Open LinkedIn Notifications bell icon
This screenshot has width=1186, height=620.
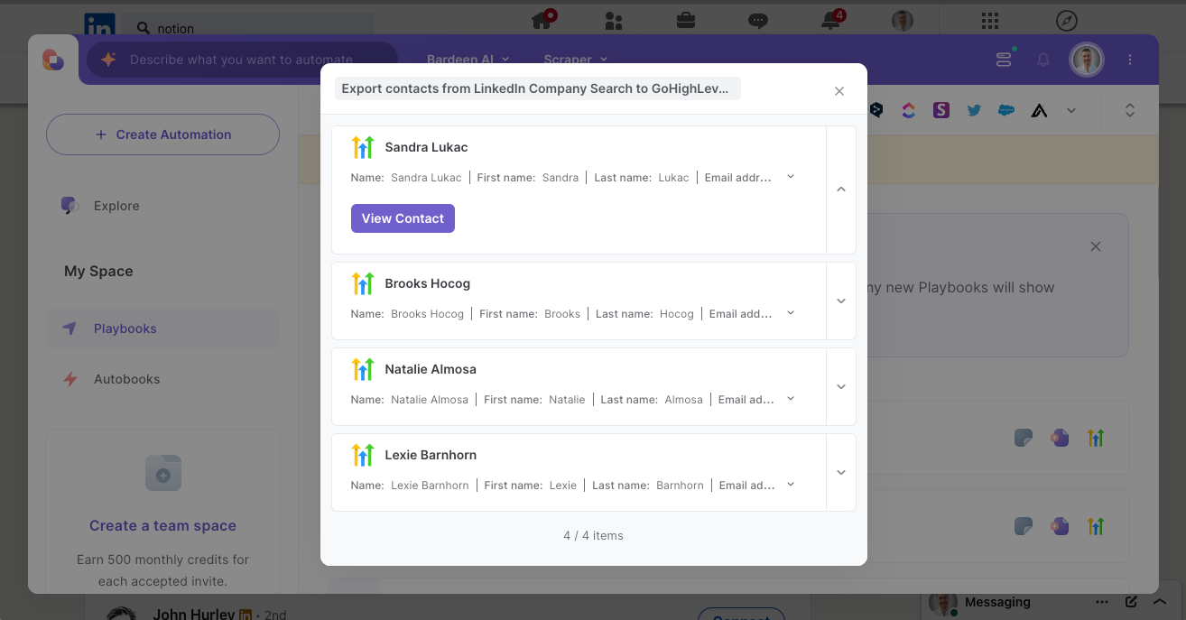coord(831,20)
